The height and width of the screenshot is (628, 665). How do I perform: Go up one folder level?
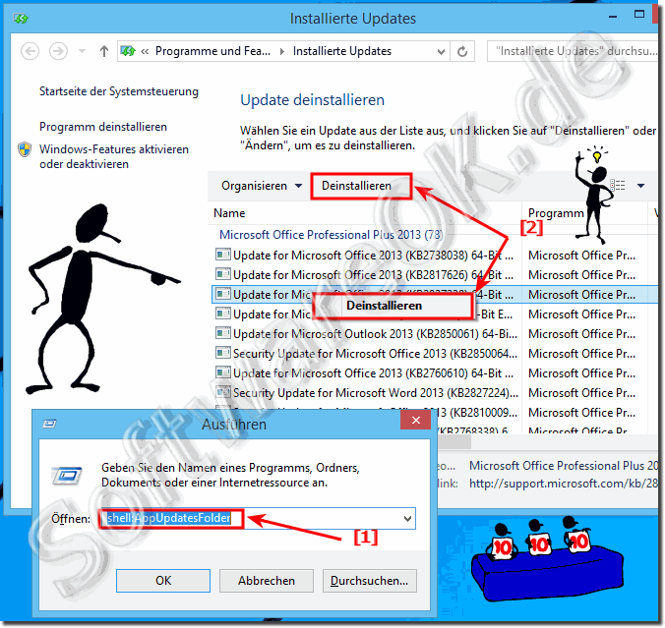tap(104, 51)
